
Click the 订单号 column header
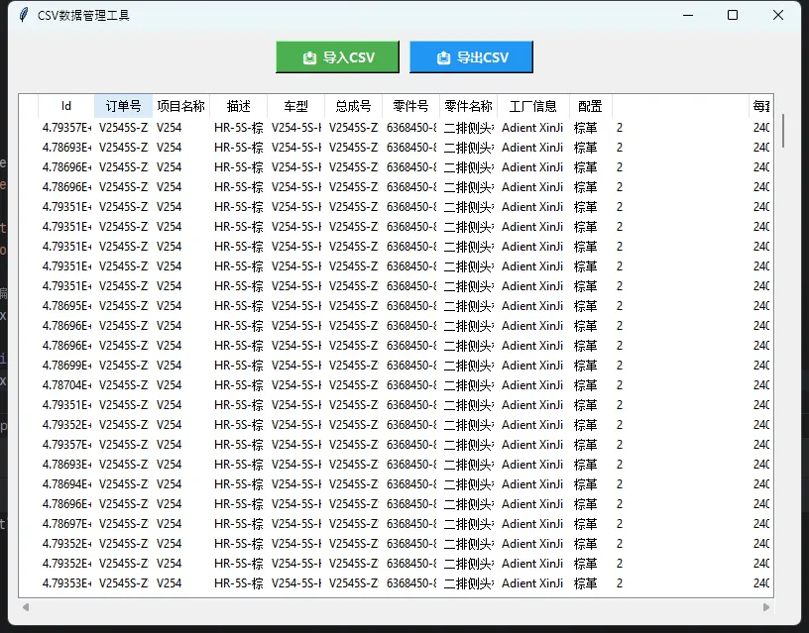(124, 106)
